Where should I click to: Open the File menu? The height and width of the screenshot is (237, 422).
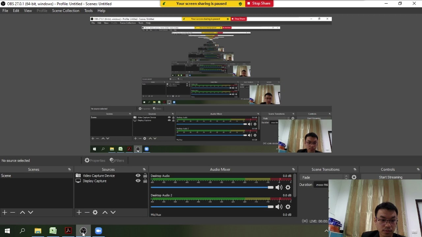[x=5, y=11]
